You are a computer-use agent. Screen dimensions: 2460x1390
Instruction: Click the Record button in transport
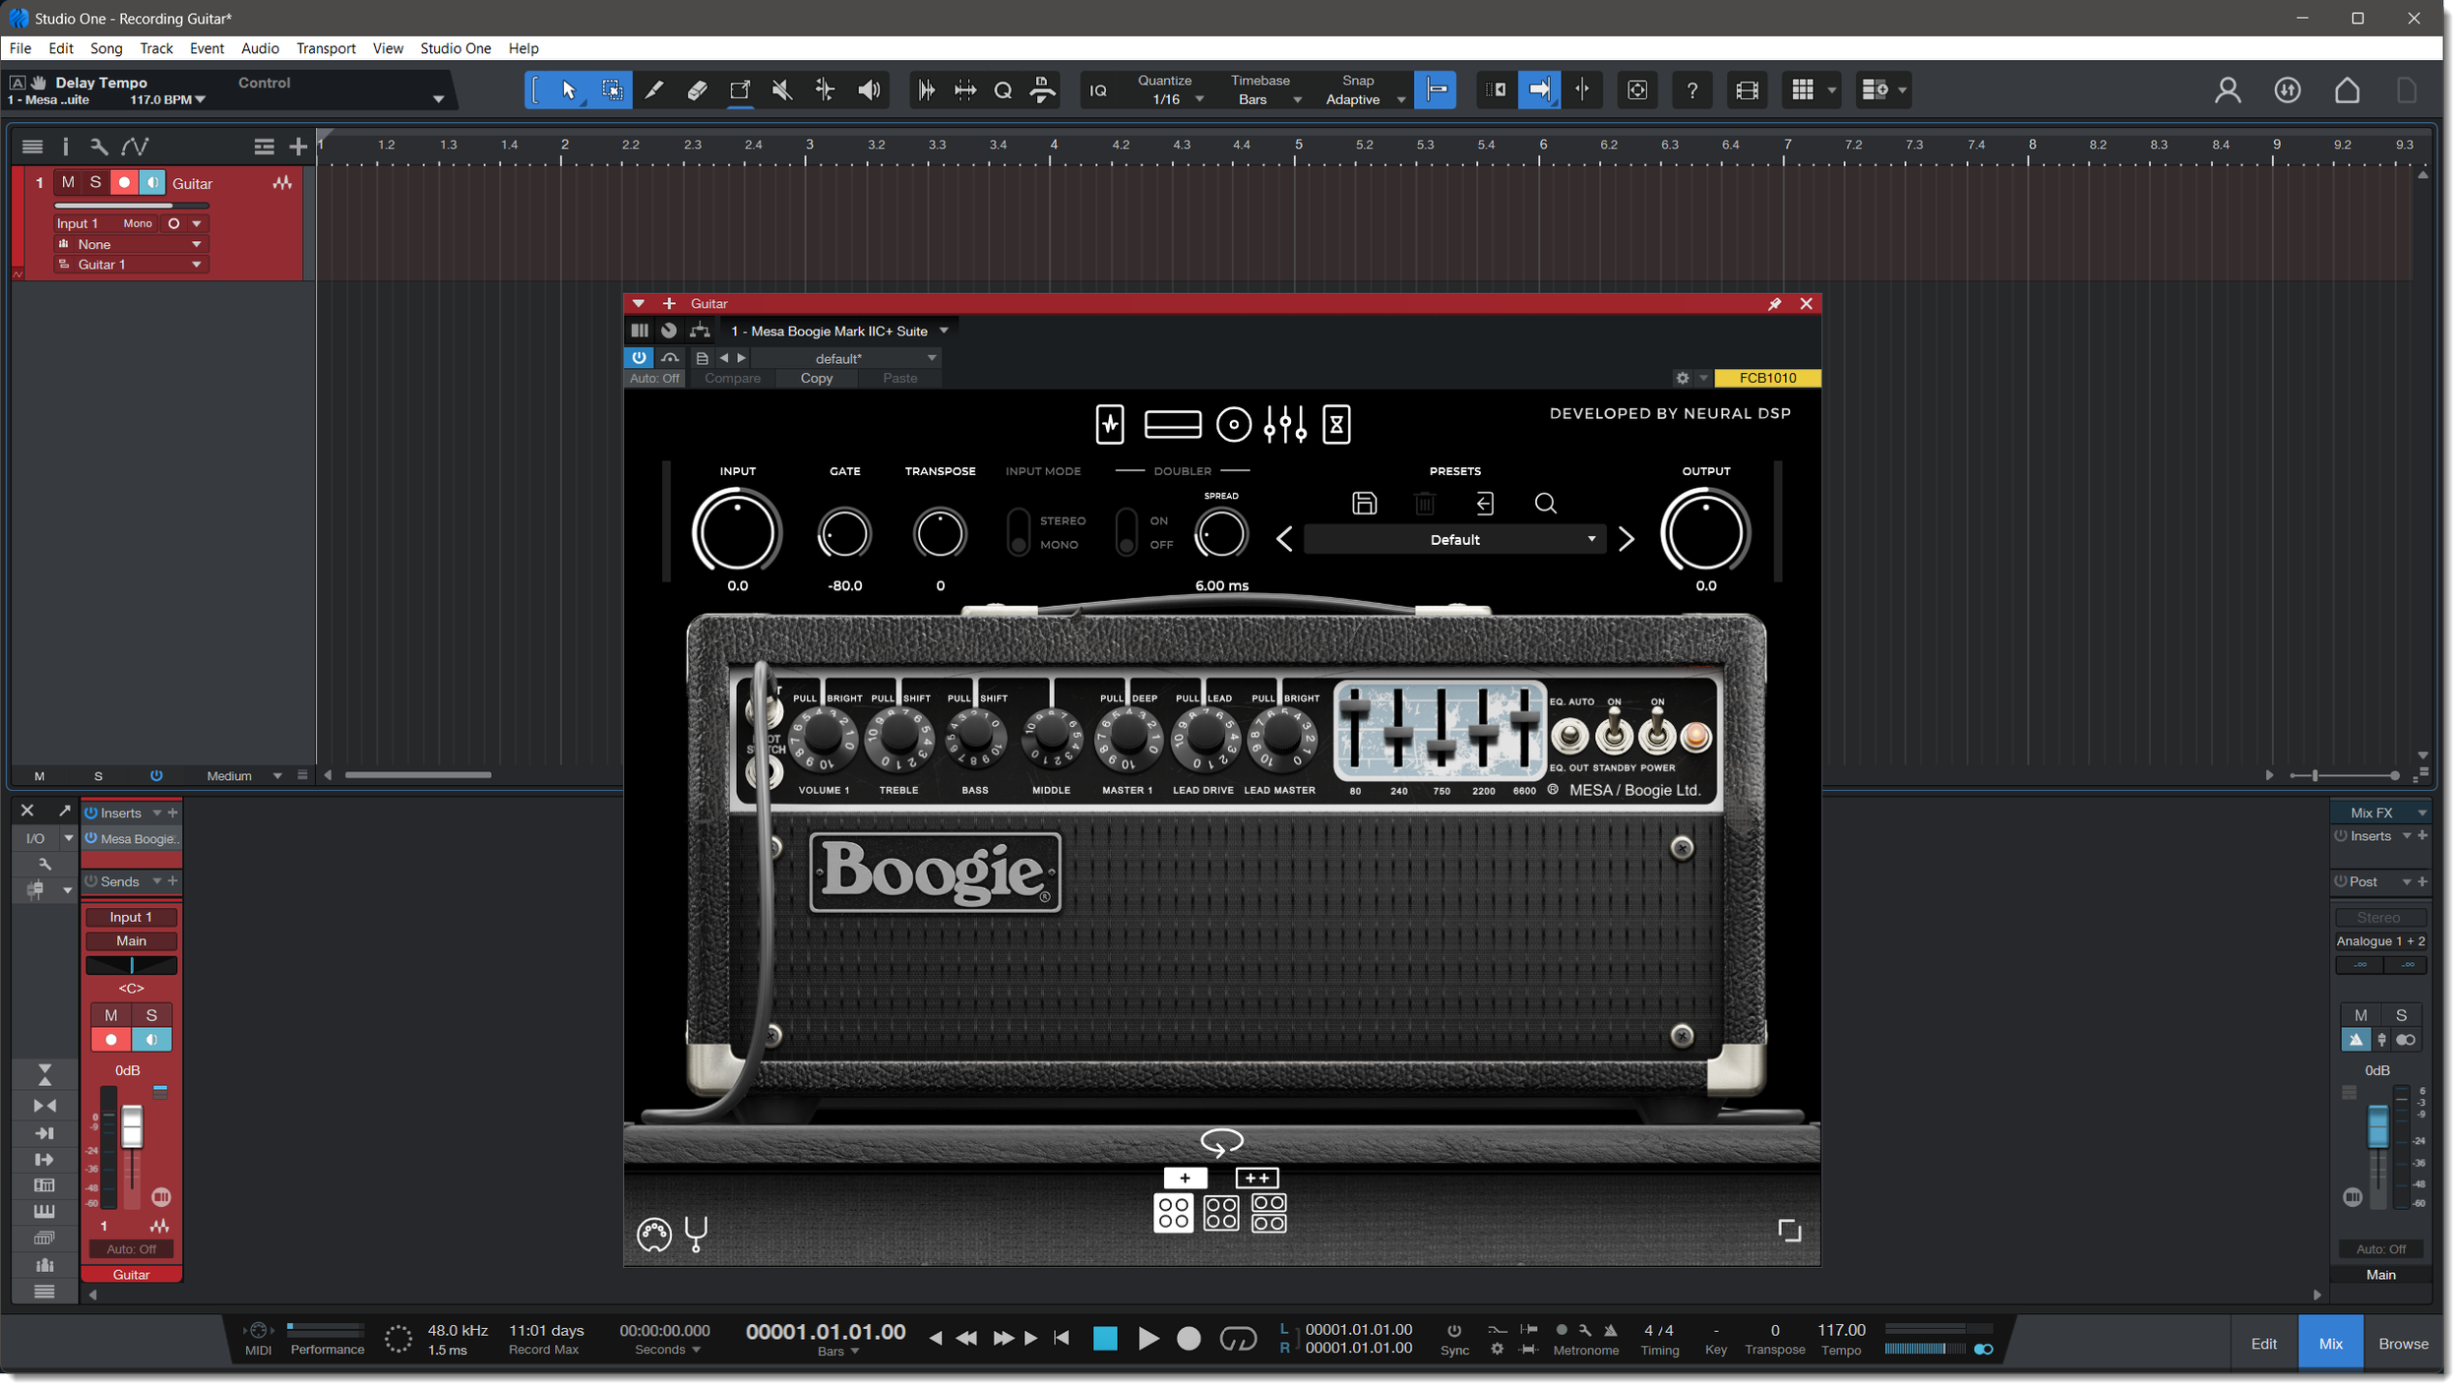click(x=1189, y=1339)
